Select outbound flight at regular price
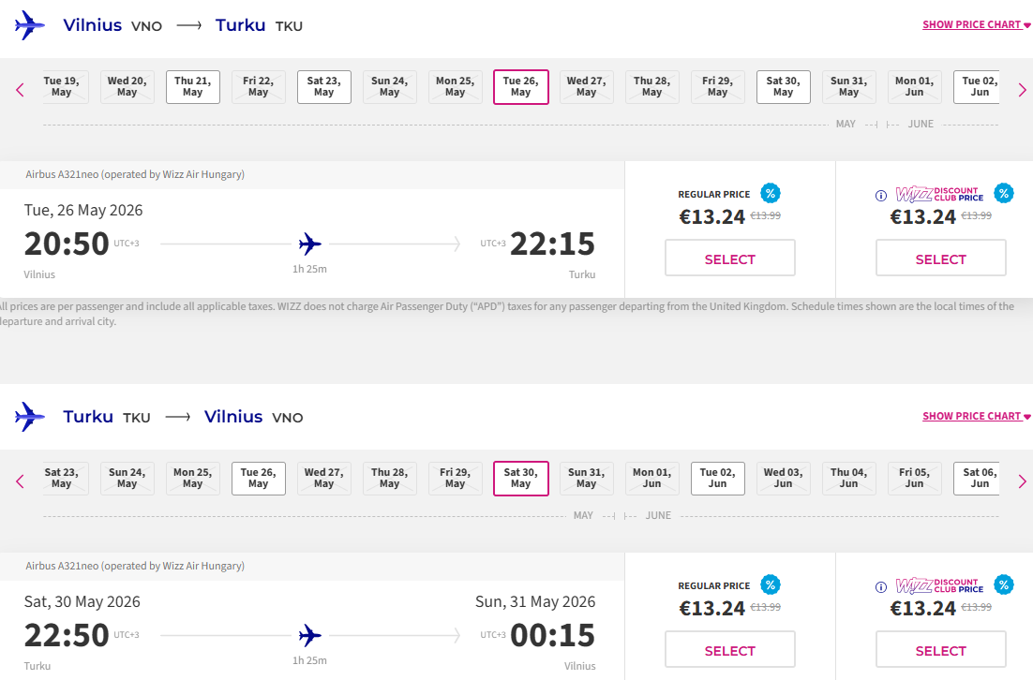This screenshot has height=680, width=1033. point(729,259)
